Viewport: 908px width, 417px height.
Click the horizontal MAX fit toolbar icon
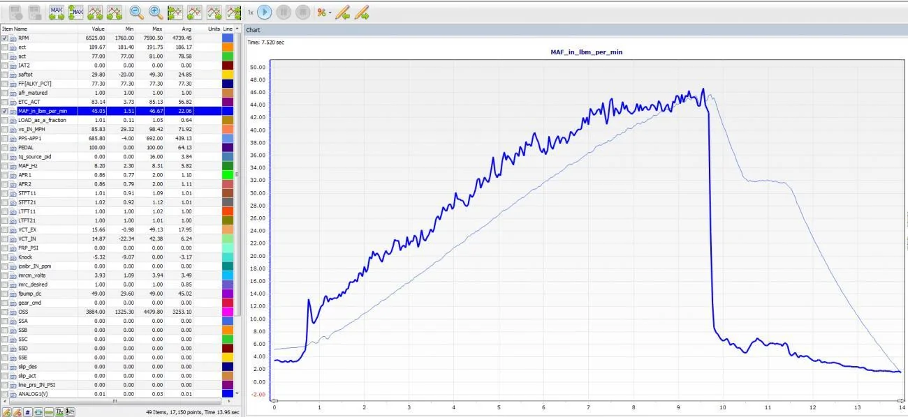coord(57,12)
